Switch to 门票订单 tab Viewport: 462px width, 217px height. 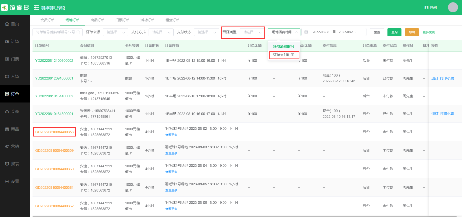[x=123, y=20]
